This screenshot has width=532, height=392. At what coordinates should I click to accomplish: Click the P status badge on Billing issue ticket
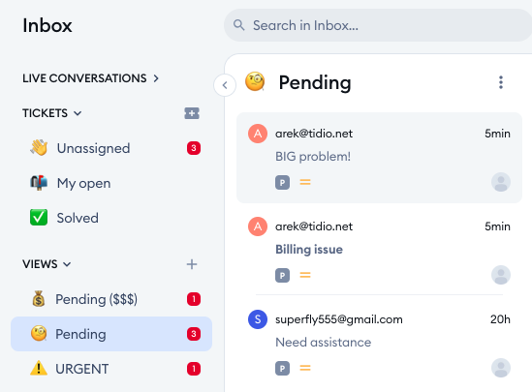pyautogui.click(x=282, y=276)
